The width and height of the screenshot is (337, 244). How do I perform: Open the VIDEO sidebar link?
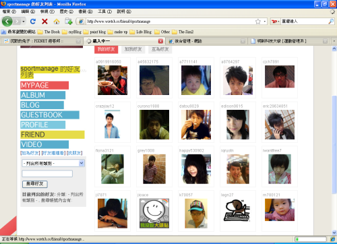(44, 144)
